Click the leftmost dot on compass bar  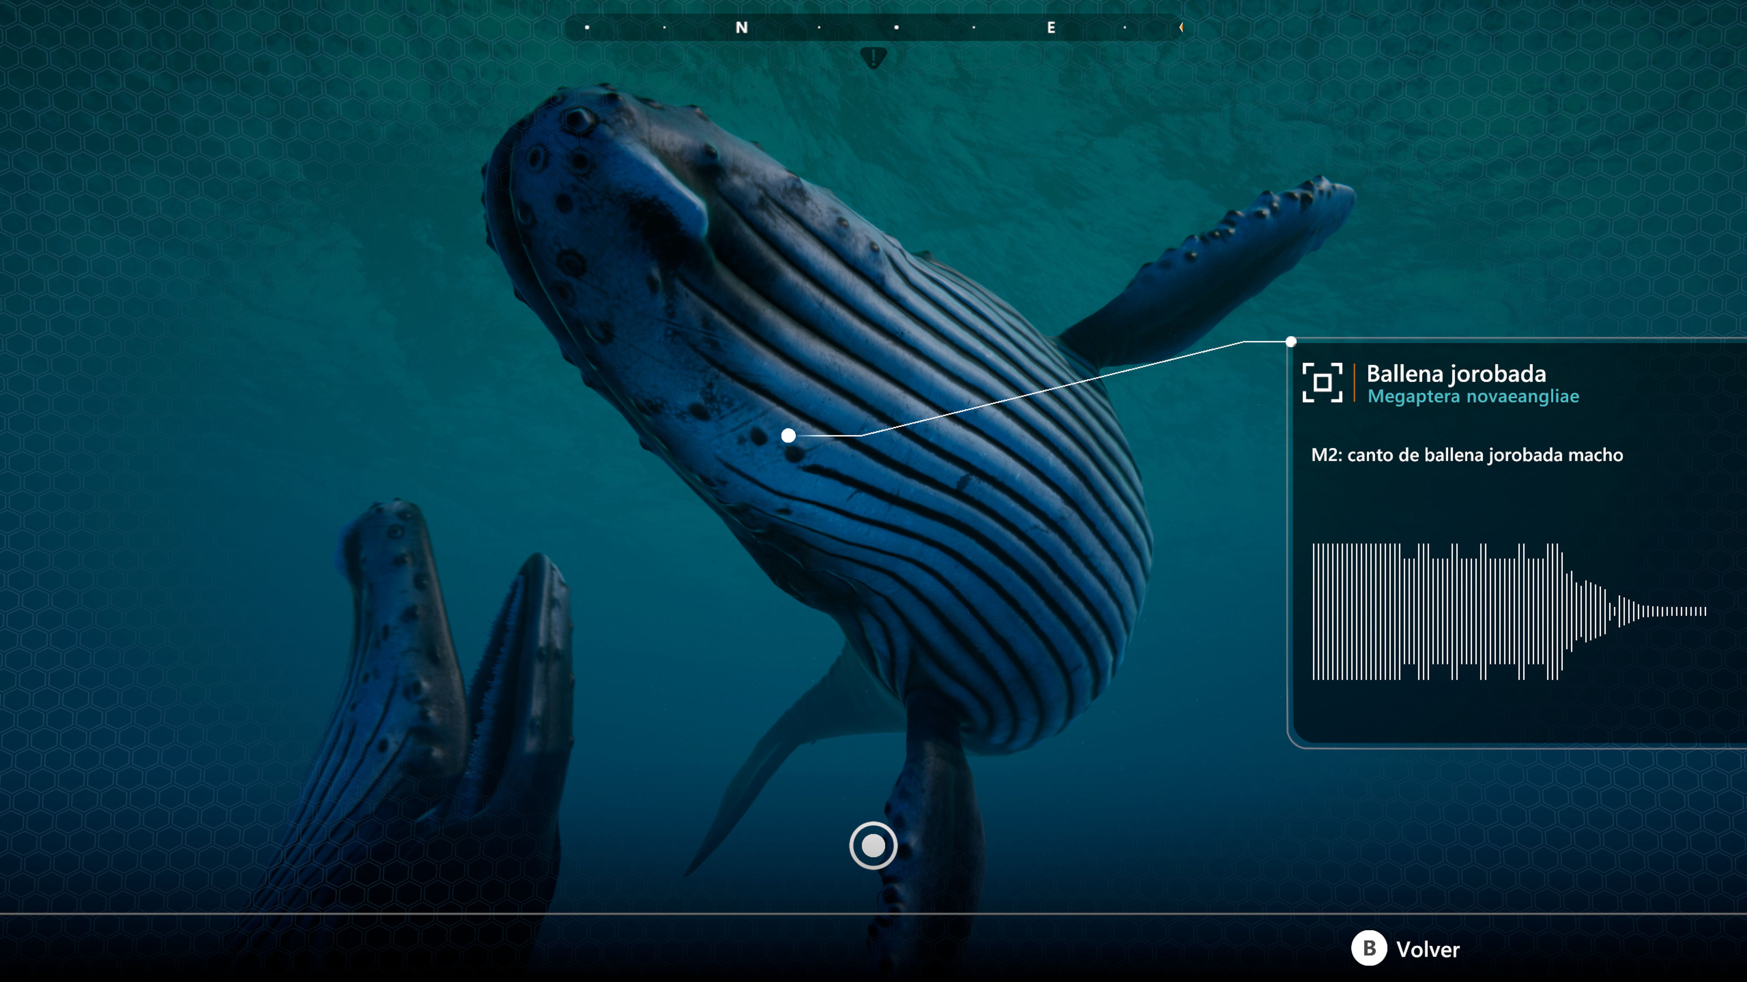(x=586, y=28)
